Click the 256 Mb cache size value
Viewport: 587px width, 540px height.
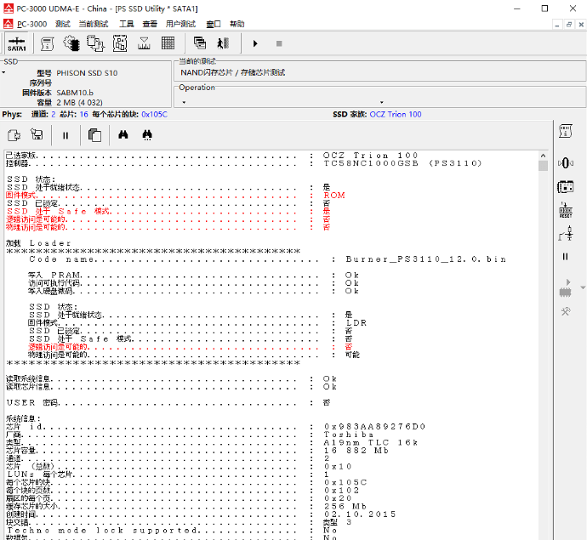click(x=345, y=506)
